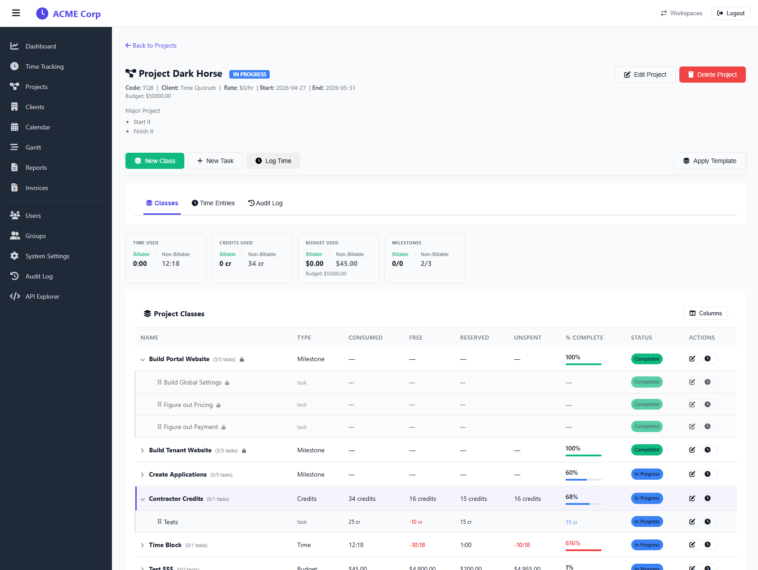Open Projects in the sidebar
This screenshot has height=570, width=758.
click(56, 87)
